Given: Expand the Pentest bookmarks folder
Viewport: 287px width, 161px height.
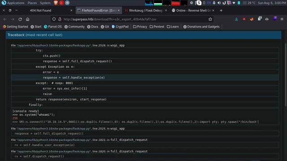Looking at the screenshot, I should tap(157, 27).
